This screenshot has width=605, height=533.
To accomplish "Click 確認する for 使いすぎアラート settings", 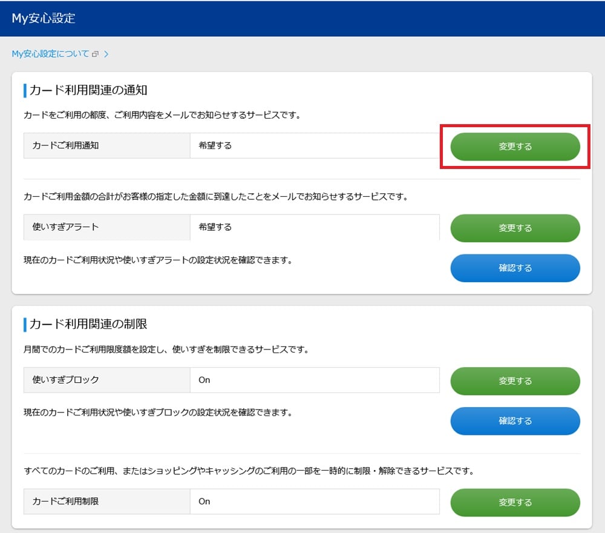I will 515,268.
